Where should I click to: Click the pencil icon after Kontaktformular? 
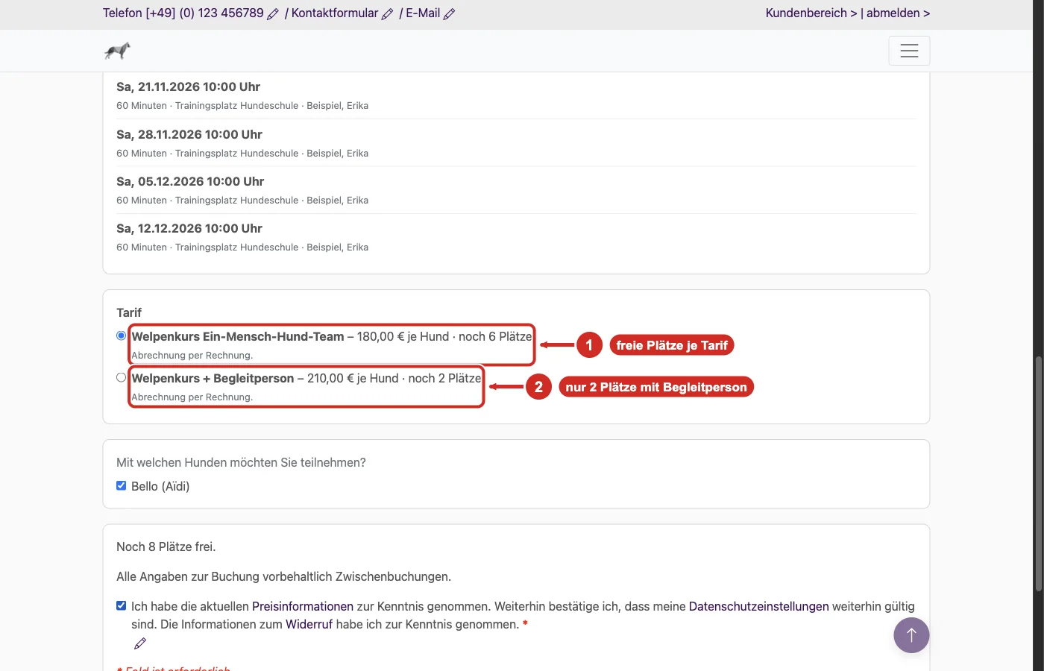(387, 13)
